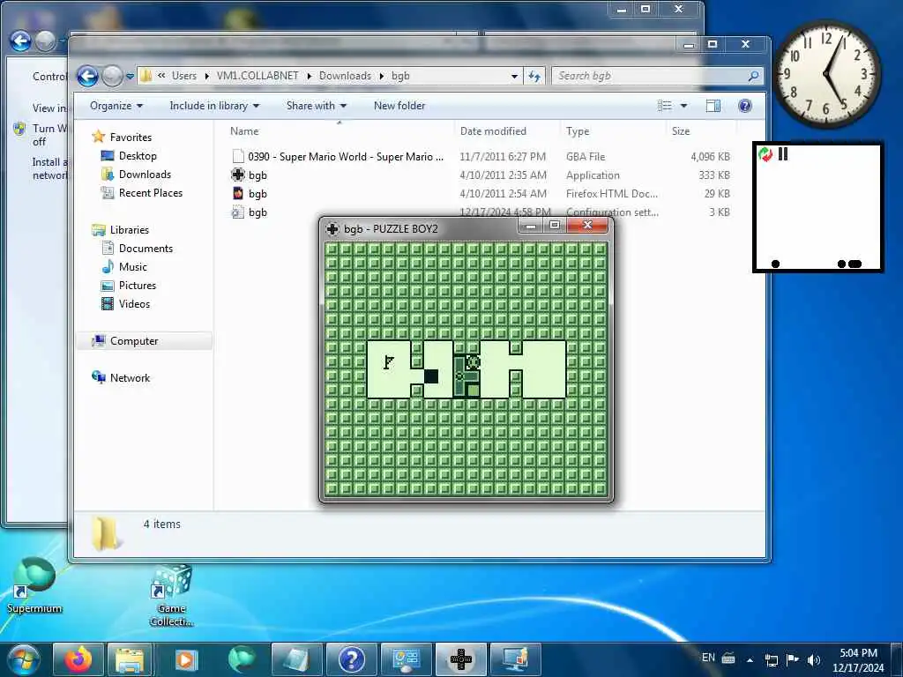Open Supermium desktop shortcut
This screenshot has width=903, height=677.
tap(34, 585)
